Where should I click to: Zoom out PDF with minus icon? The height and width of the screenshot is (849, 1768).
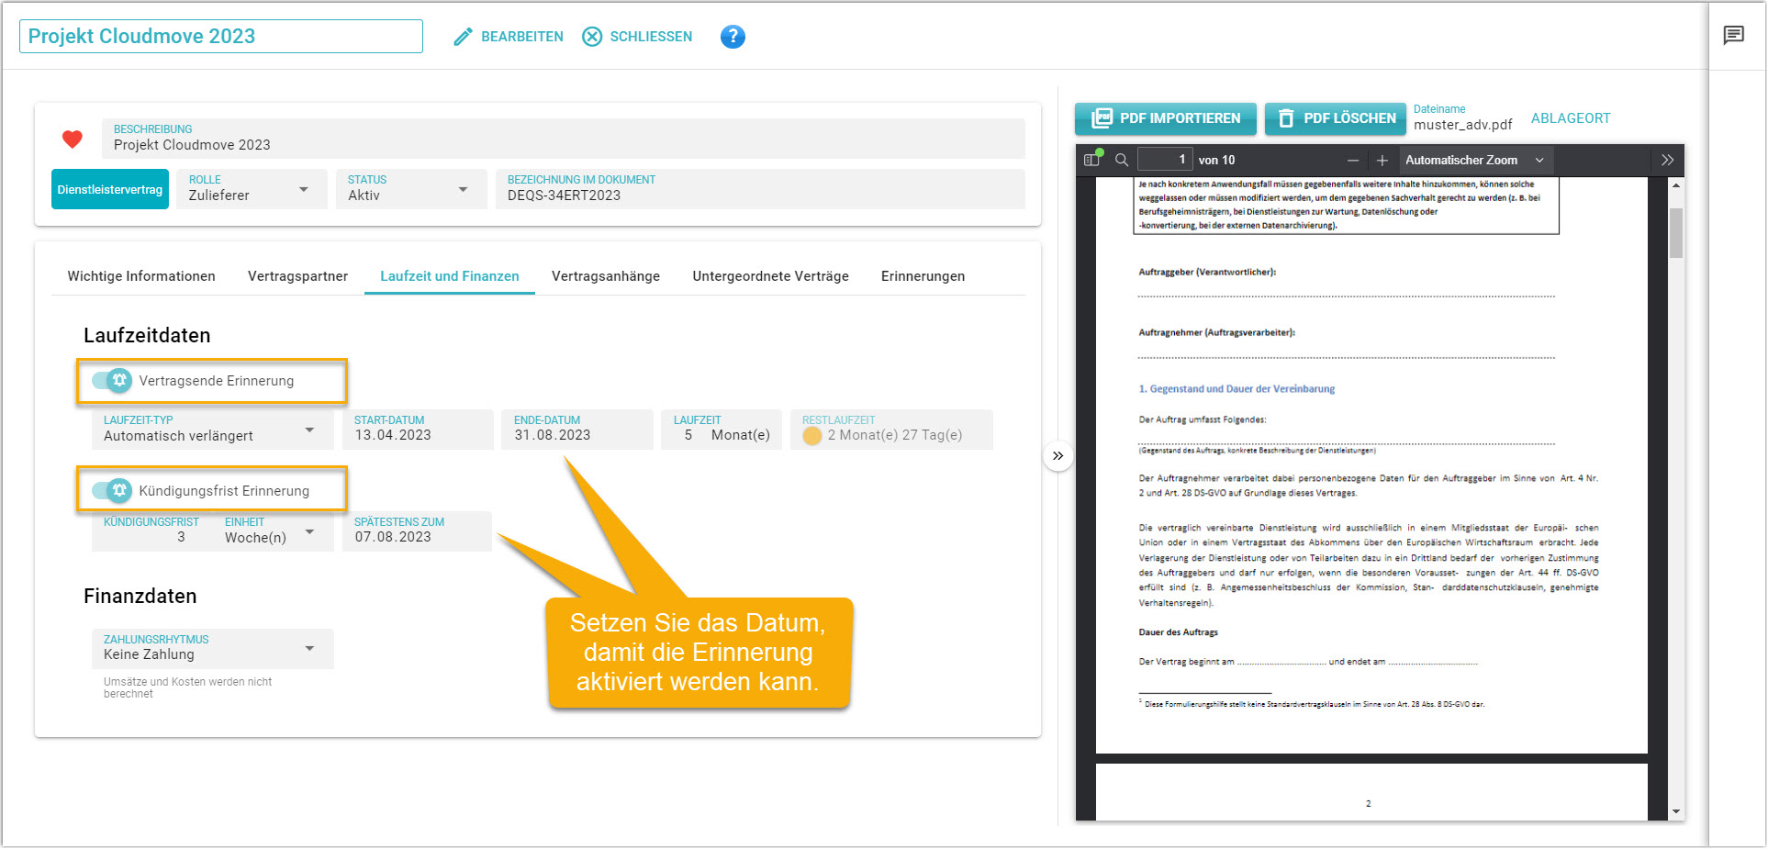point(1352,161)
